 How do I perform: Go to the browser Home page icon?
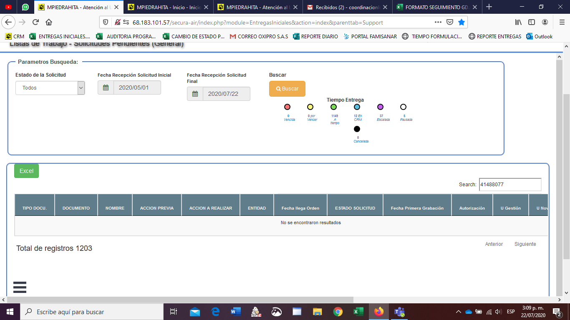(x=49, y=22)
